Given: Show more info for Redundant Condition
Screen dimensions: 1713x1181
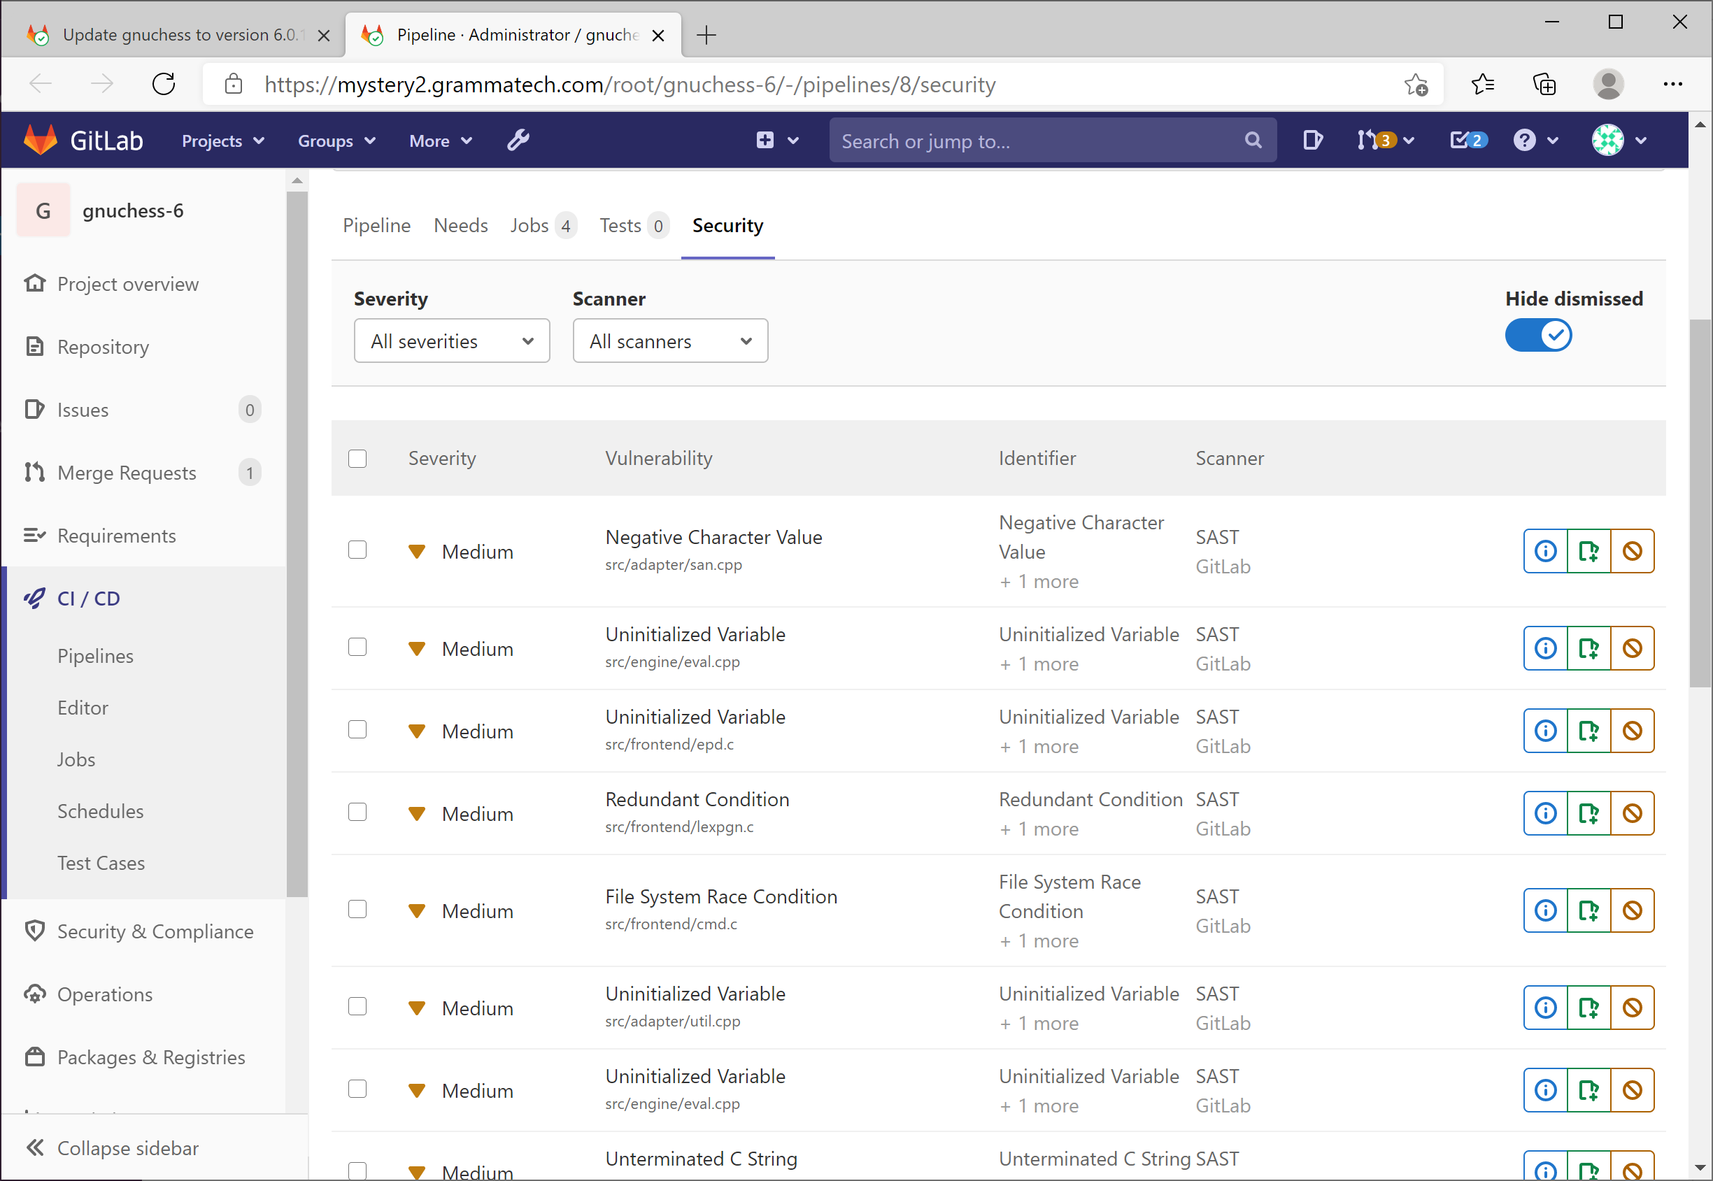Looking at the screenshot, I should point(1545,813).
